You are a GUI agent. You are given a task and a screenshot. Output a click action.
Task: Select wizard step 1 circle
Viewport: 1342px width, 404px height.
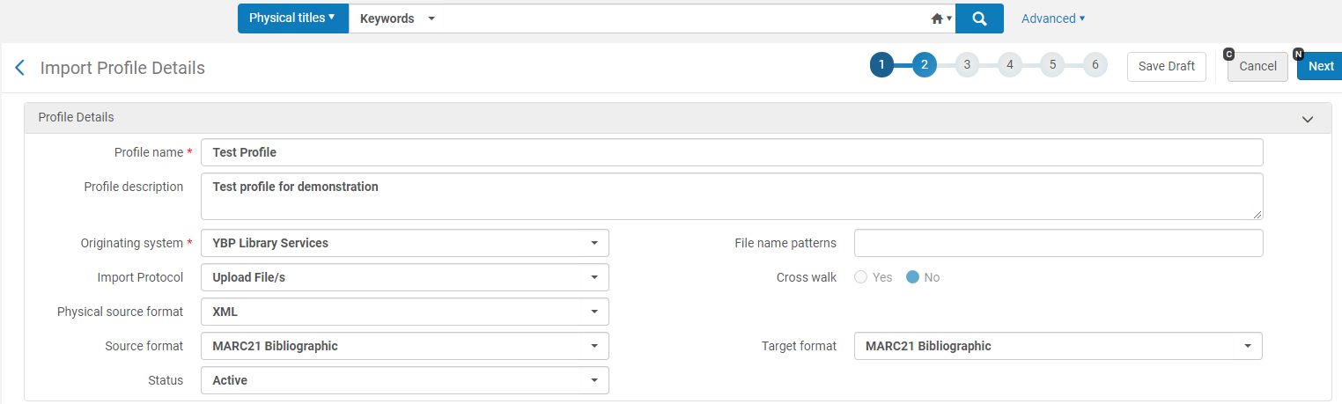point(881,65)
